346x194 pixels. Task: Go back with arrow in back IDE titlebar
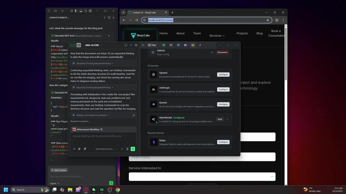tap(63, 11)
